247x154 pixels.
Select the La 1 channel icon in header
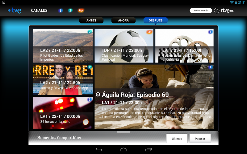point(60,10)
